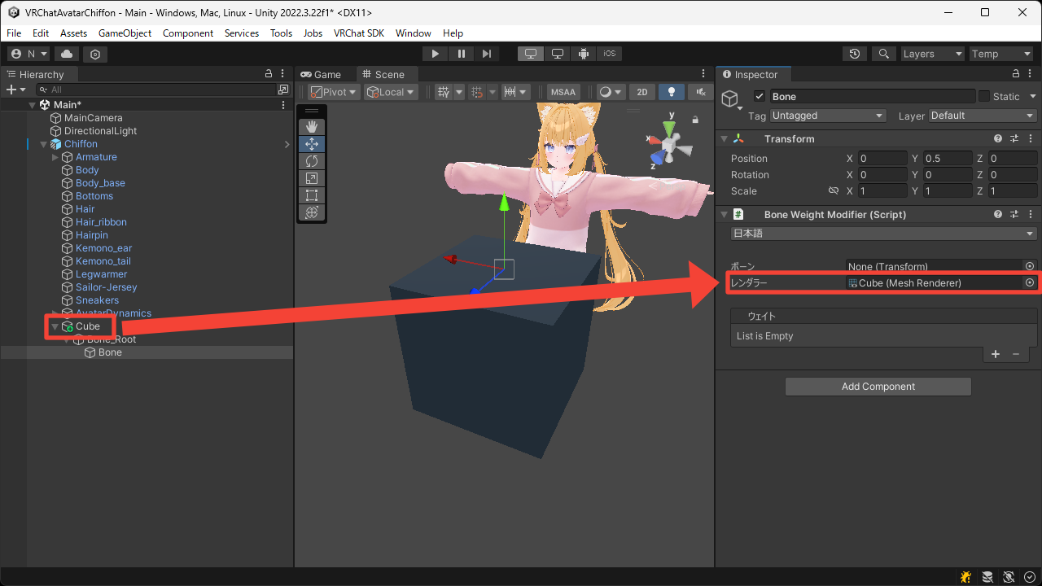Toggle scene gizmo rotation lock
1042x586 pixels.
coord(695,120)
